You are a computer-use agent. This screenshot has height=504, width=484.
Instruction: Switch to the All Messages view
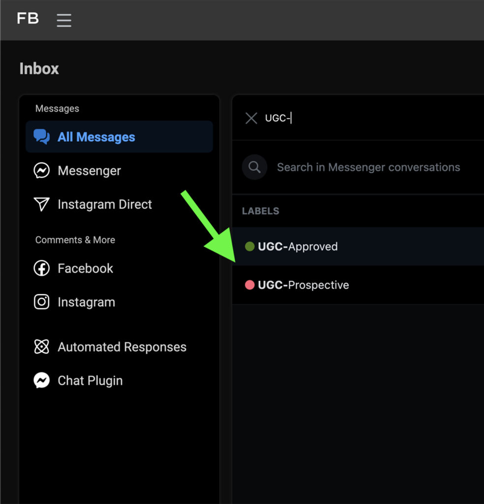(96, 137)
